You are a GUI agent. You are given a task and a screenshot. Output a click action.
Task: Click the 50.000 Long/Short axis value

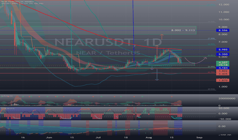pyautogui.click(x=224, y=108)
